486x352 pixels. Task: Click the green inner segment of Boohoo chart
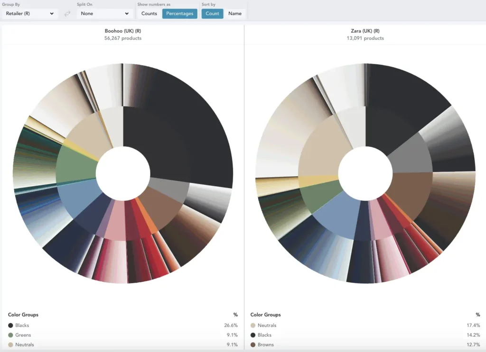[76, 166]
